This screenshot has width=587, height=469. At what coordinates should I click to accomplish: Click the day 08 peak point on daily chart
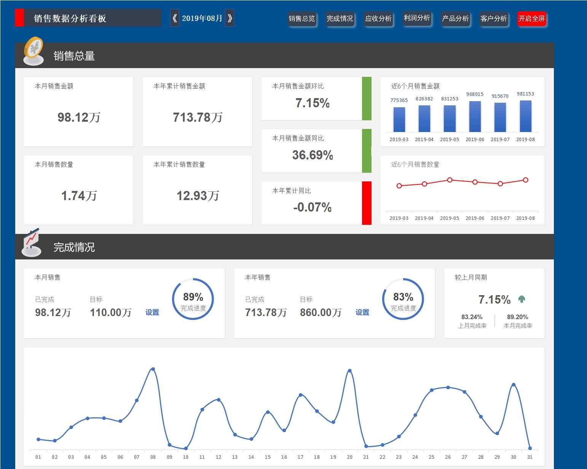[x=153, y=369]
